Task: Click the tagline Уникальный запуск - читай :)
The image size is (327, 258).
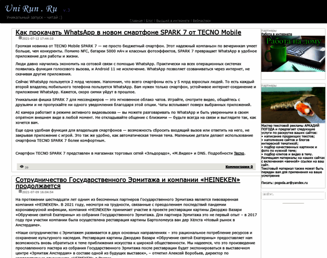Action: pos(34,17)
